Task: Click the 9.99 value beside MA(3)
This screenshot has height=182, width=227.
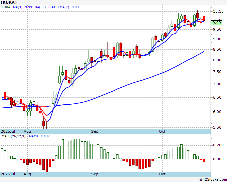Action: (28, 7)
